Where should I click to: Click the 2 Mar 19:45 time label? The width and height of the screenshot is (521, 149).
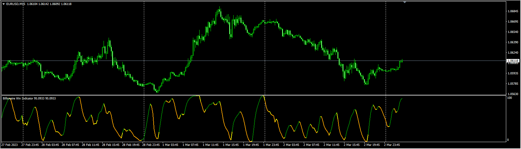coord(372,145)
